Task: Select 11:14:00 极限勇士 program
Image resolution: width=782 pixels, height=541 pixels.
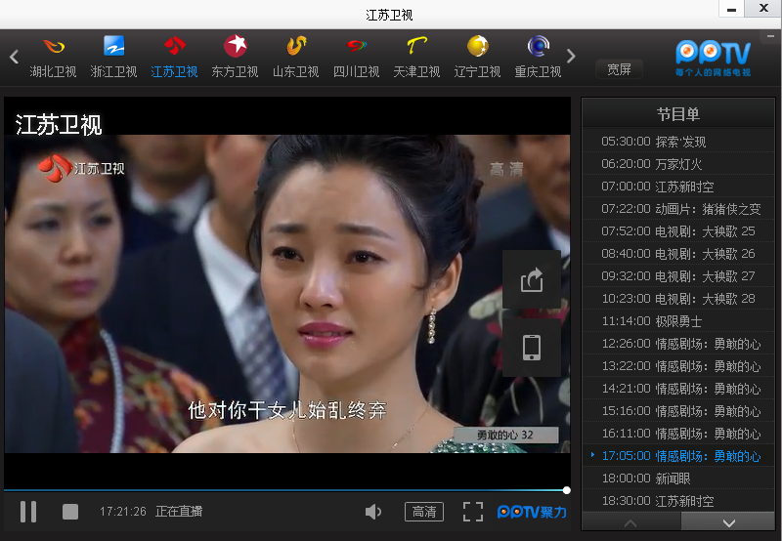Action: (x=678, y=321)
